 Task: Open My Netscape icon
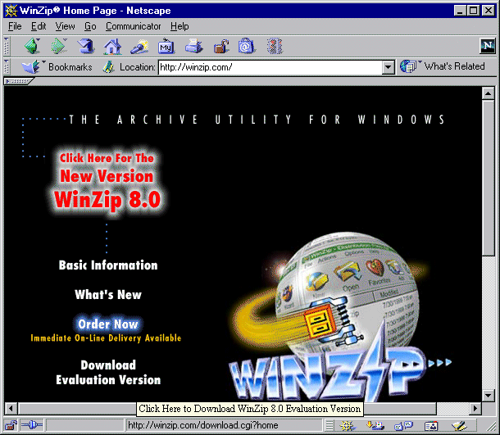click(166, 47)
